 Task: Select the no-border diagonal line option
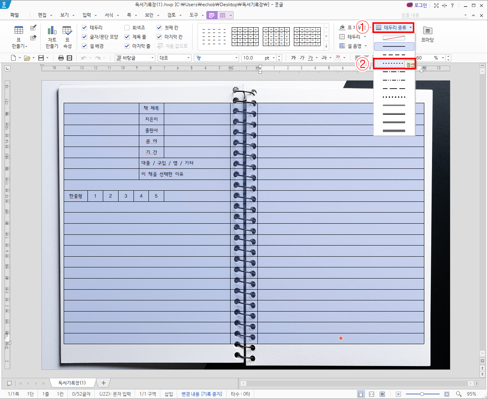pos(394,38)
